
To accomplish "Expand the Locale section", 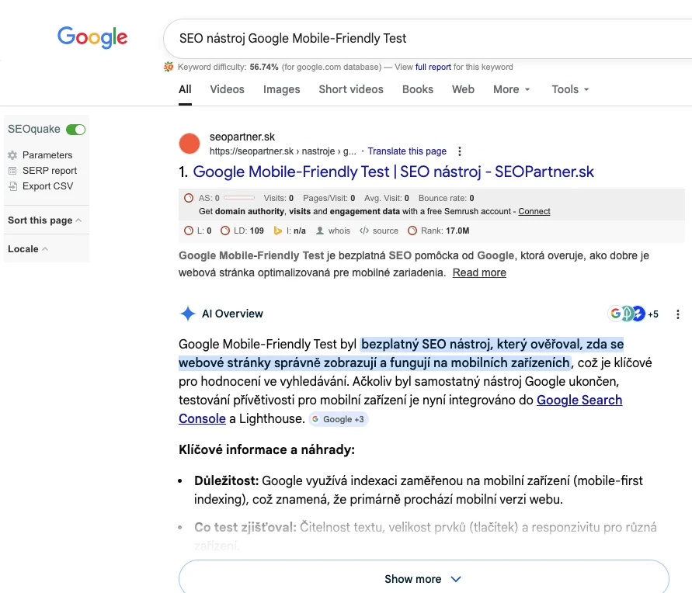I will click(x=28, y=249).
